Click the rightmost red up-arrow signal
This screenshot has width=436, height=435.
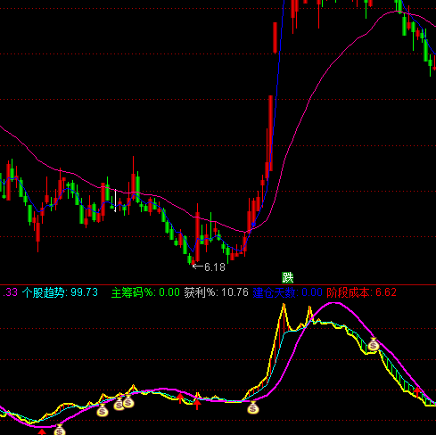[x=417, y=392]
